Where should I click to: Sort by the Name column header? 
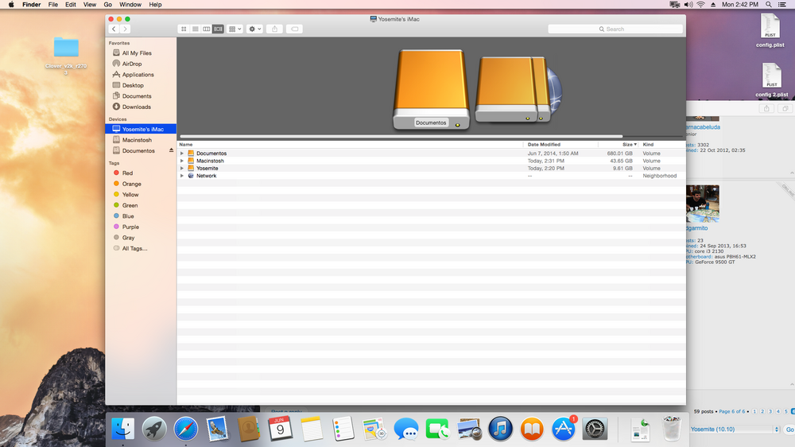click(350, 145)
